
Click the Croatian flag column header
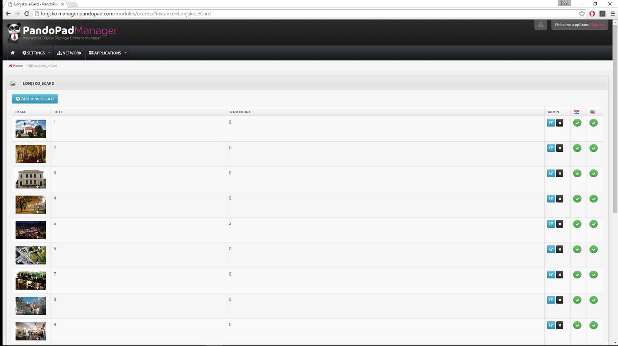576,112
